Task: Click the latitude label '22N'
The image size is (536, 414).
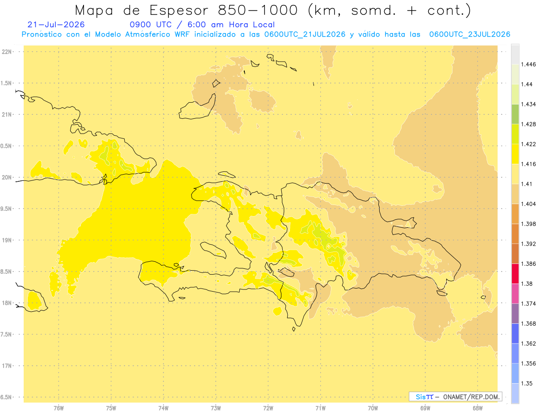Action: pyautogui.click(x=7, y=52)
